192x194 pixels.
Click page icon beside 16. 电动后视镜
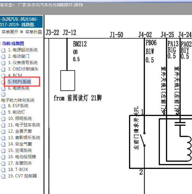pos(3,157)
